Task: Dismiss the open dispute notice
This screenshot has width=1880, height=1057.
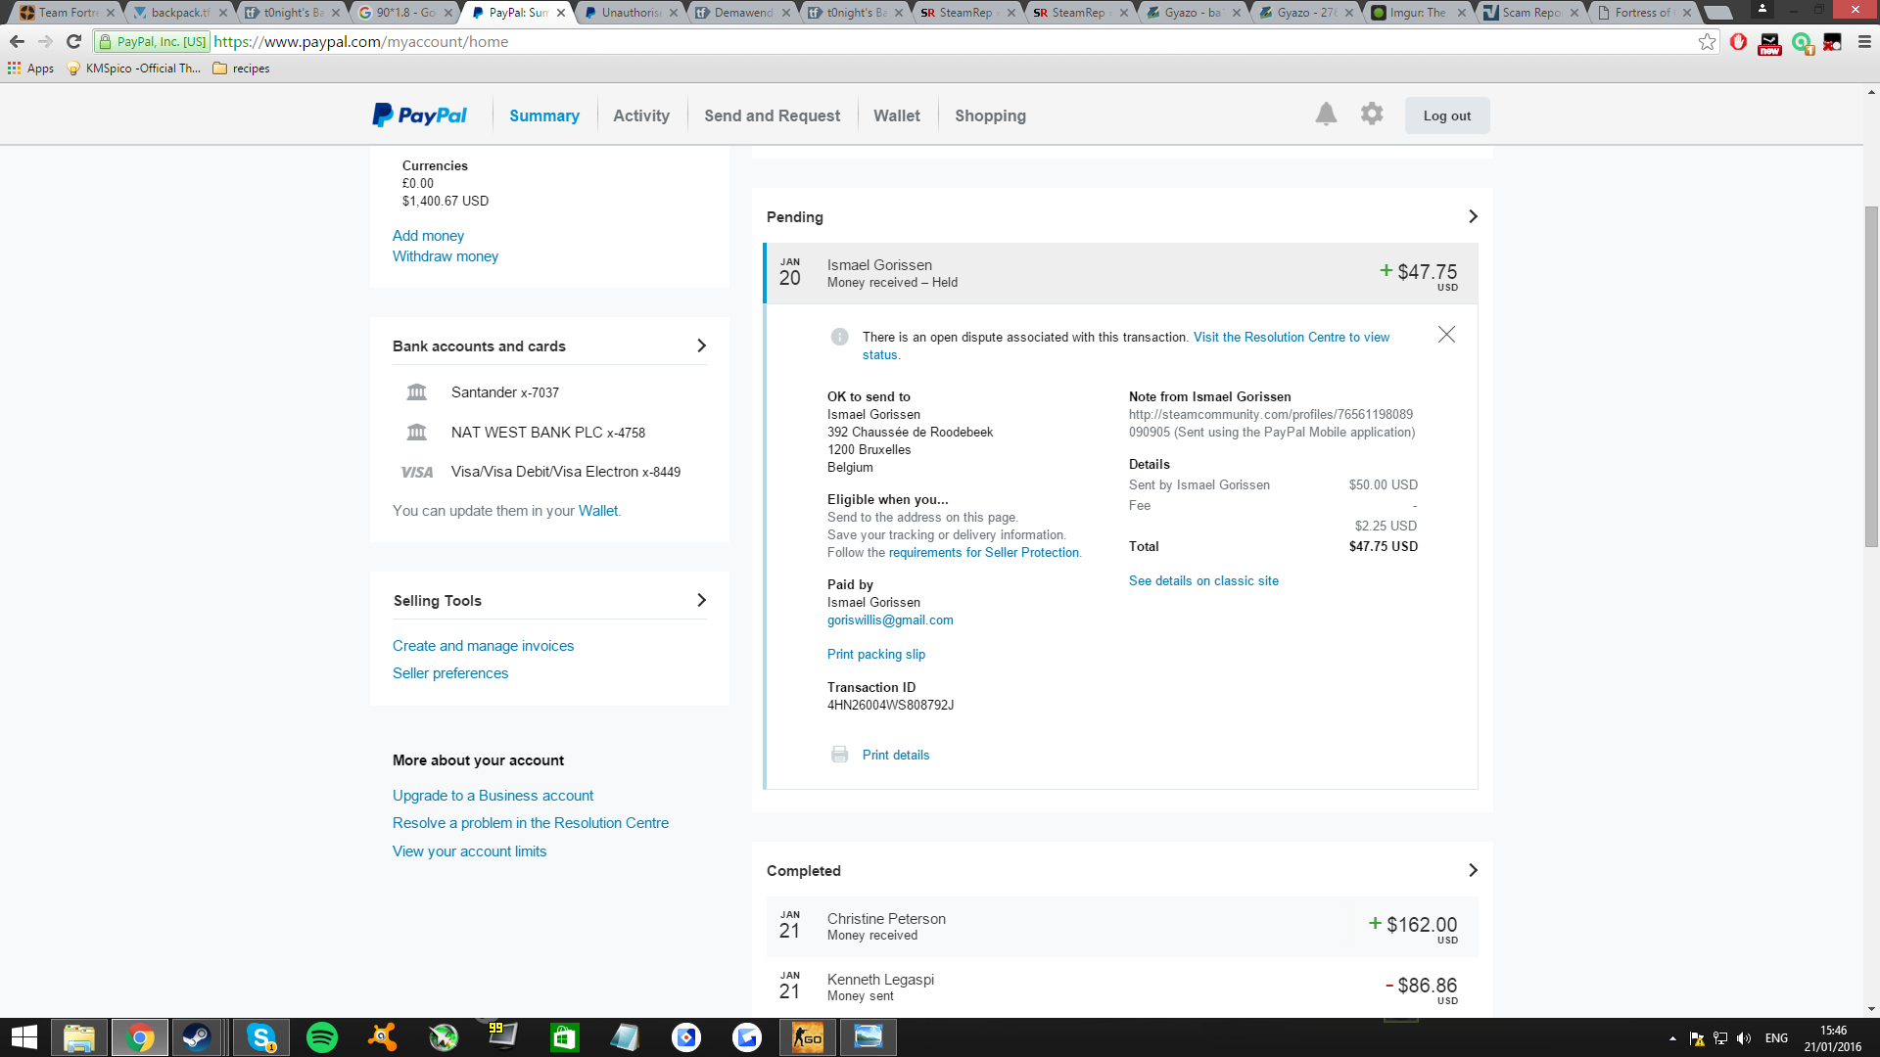Action: 1446,335
